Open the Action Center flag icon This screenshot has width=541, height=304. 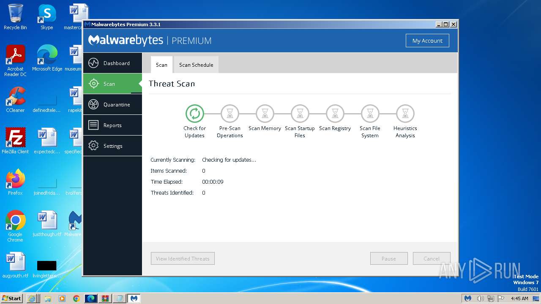pos(501,298)
